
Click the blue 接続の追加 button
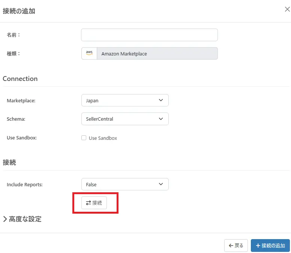click(270, 246)
